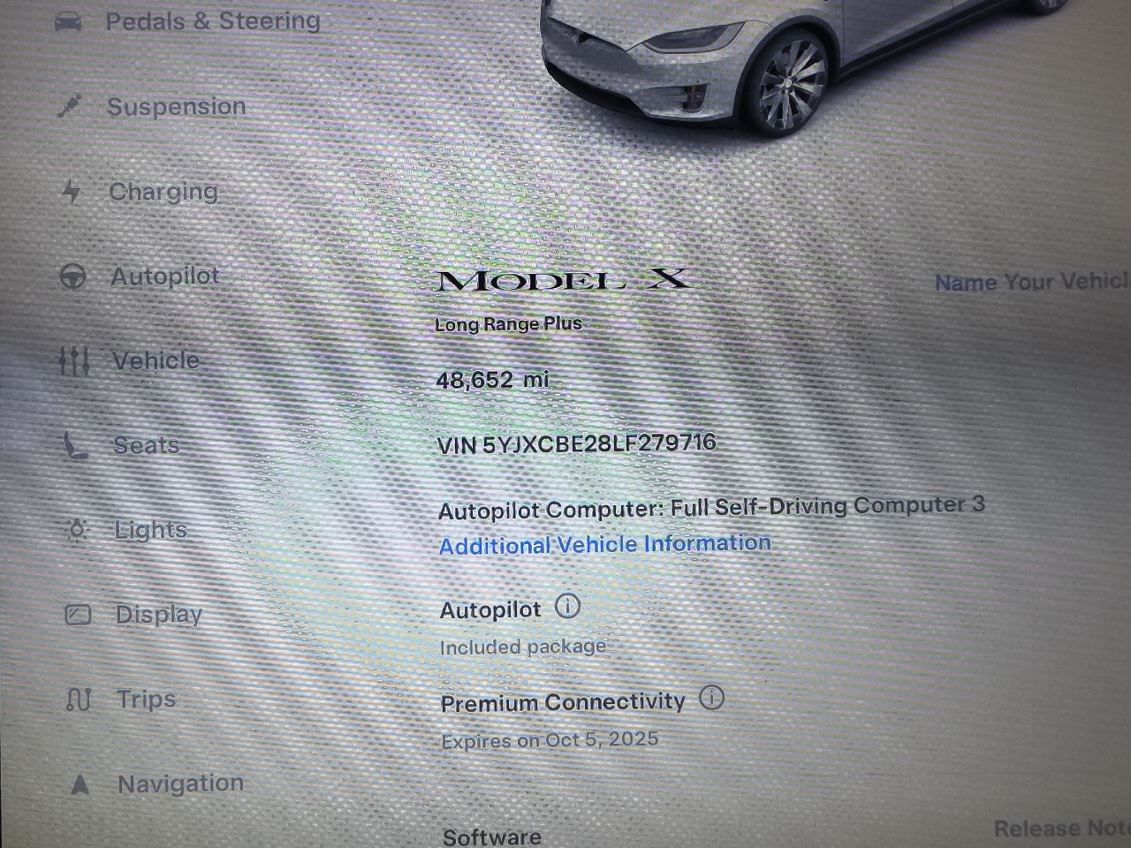Click the Lights bulb icon
Screen dimensions: 1131x848
(x=77, y=530)
